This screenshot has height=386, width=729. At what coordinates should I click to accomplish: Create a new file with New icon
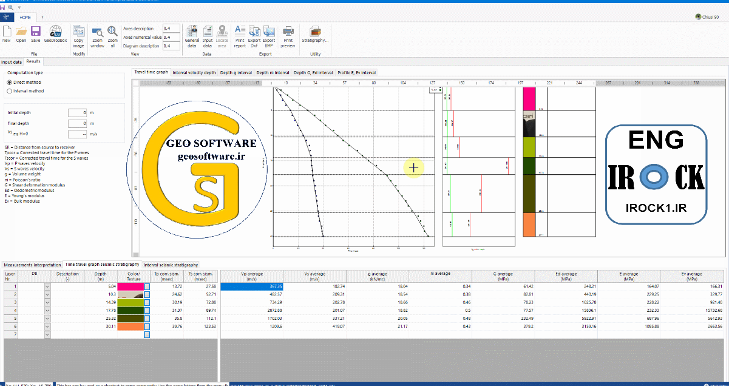tap(6, 34)
